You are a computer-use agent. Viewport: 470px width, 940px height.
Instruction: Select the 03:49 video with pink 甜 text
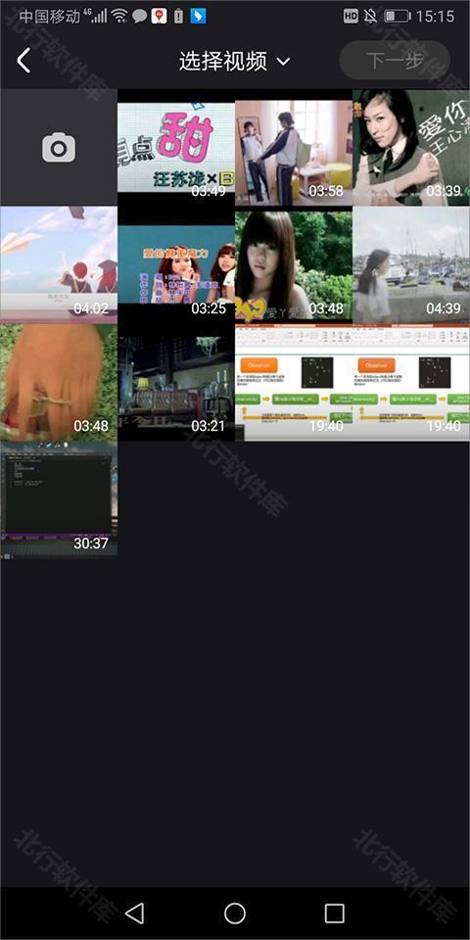176,148
